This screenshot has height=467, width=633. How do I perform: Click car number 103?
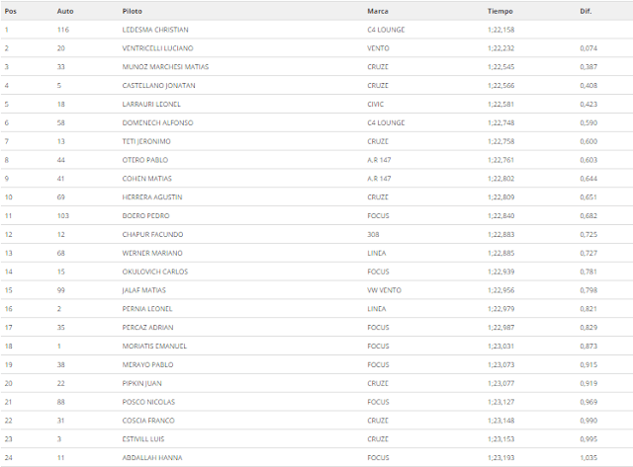pos(63,216)
